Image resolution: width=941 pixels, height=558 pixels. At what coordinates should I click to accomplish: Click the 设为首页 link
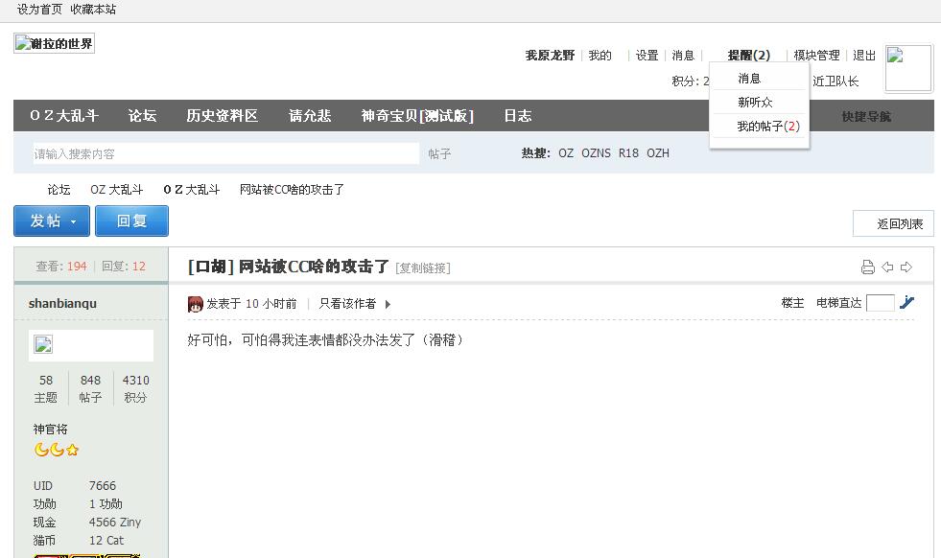tap(39, 10)
